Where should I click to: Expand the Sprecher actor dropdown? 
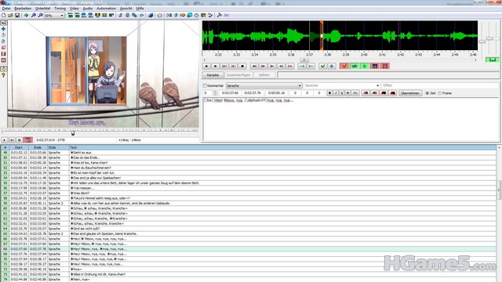pyautogui.click(x=342, y=85)
